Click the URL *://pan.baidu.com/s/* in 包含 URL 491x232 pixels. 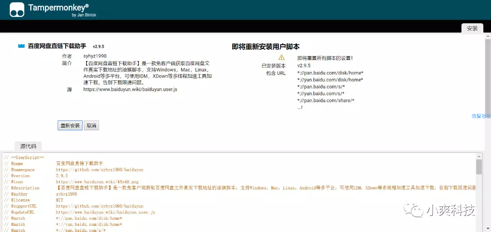321,87
